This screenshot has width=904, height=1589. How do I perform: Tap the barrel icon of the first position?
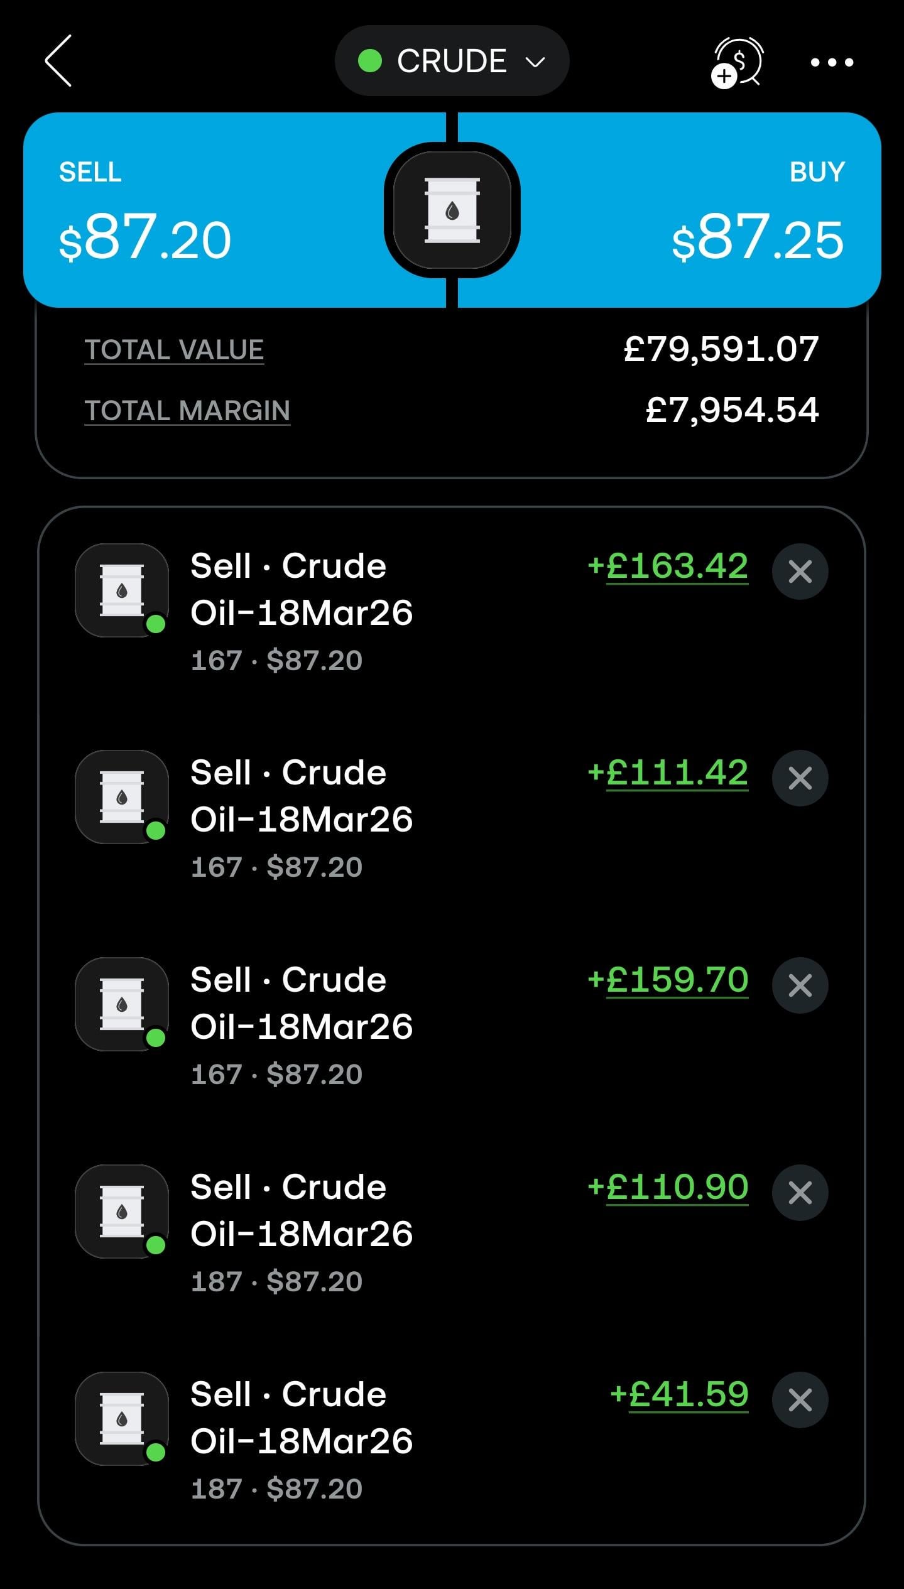point(122,590)
